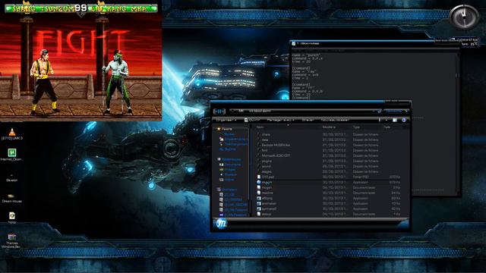
Task: Click the Mortal Kombat game window
Action: tap(81, 61)
